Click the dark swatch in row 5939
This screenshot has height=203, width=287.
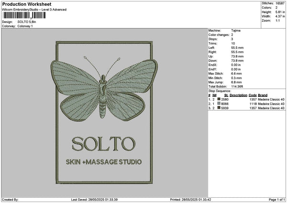219,108
